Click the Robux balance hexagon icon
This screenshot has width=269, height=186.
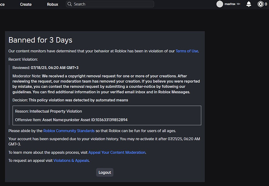260,4
